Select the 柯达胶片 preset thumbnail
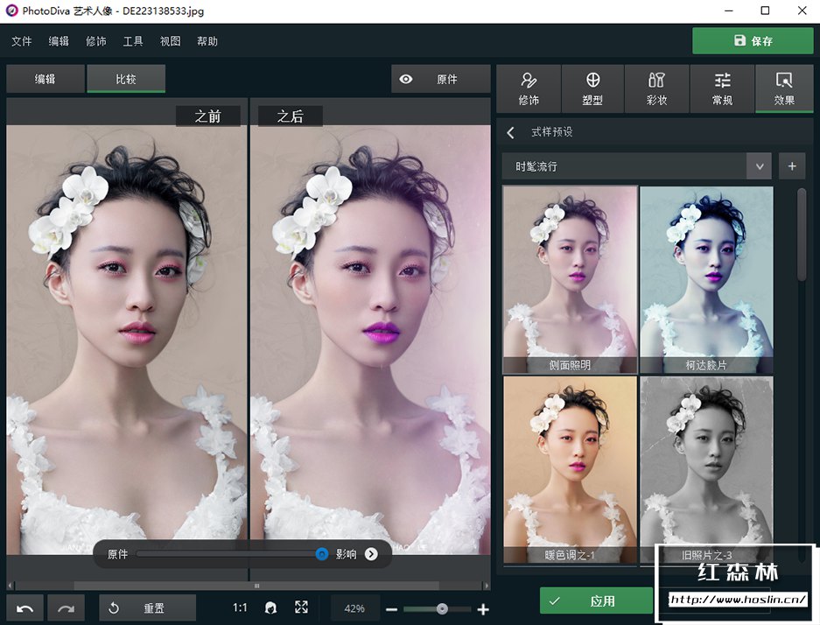The image size is (820, 625). (706, 280)
